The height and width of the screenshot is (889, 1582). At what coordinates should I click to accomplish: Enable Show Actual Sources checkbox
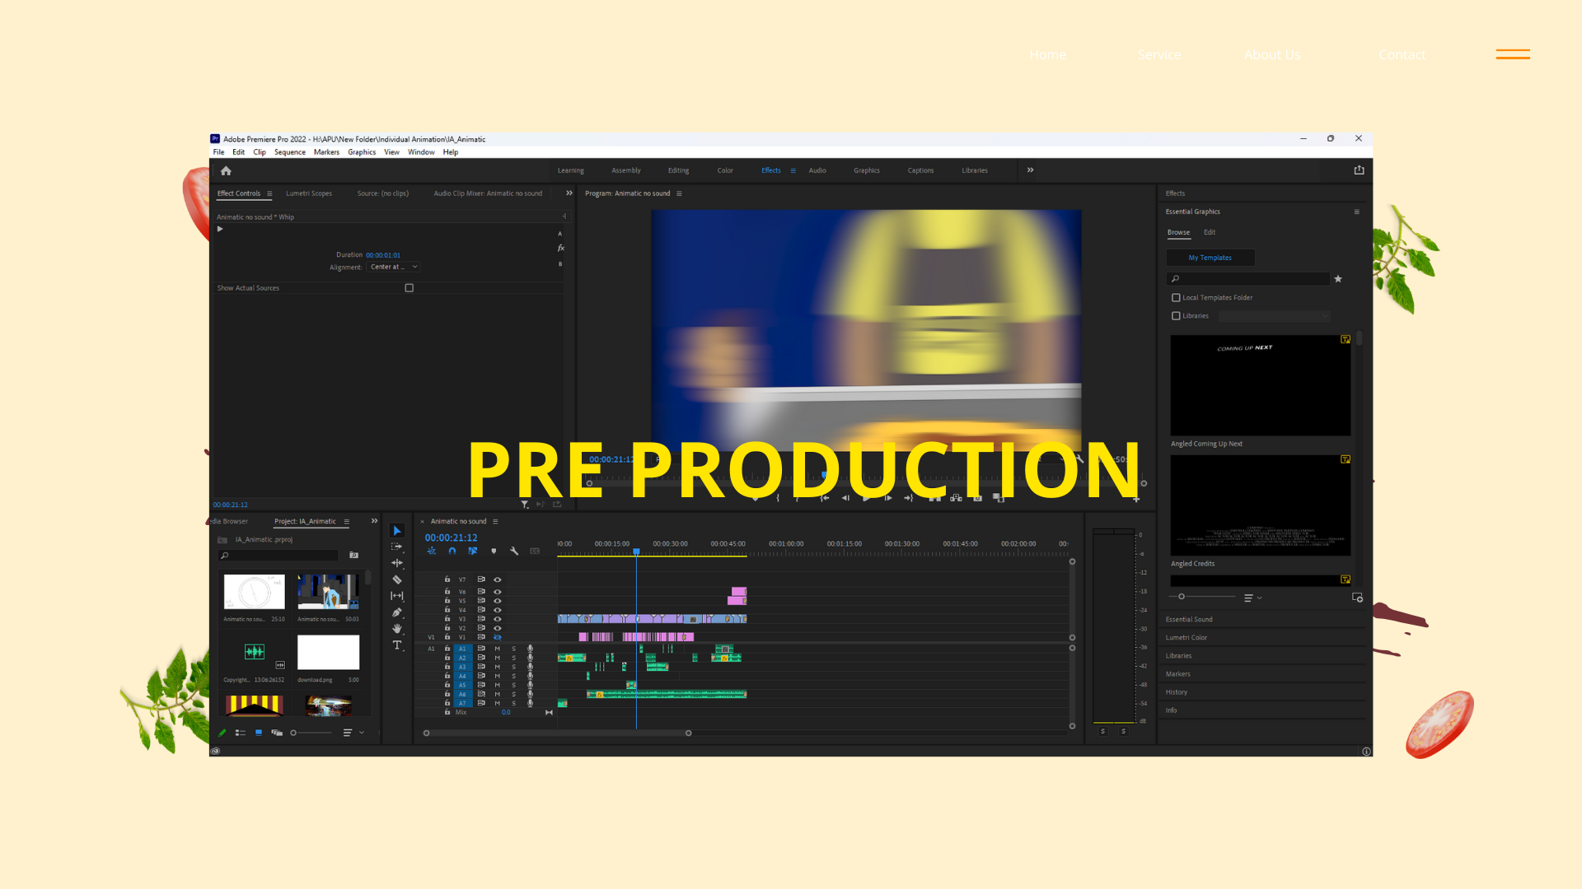pos(409,288)
